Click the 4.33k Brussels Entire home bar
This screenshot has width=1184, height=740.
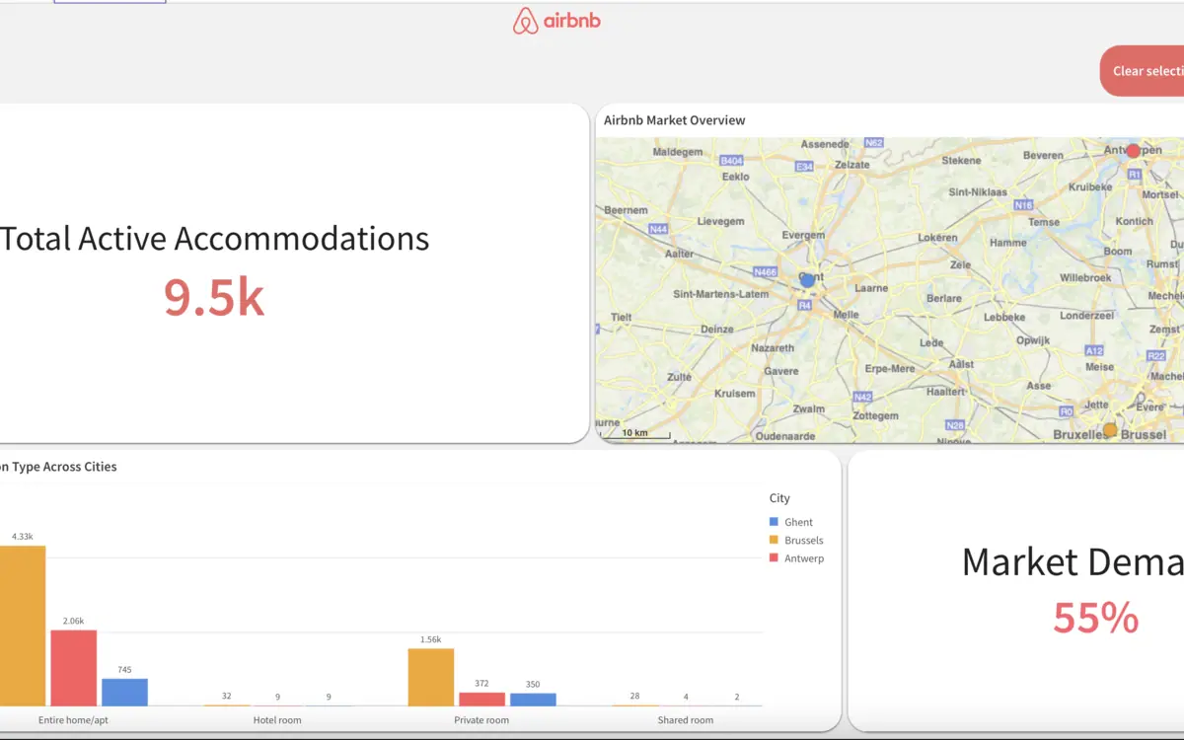[22, 626]
